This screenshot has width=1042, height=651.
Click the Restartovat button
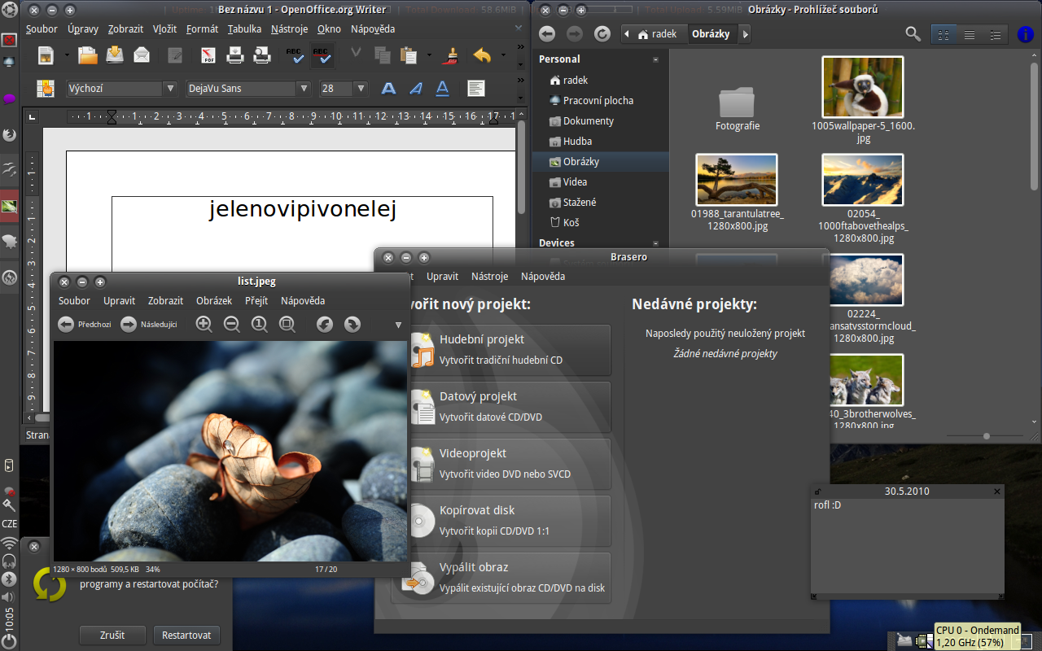pyautogui.click(x=186, y=636)
